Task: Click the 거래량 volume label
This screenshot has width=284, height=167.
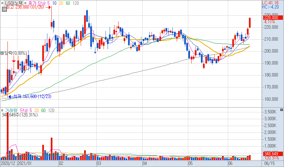Action: [11, 110]
